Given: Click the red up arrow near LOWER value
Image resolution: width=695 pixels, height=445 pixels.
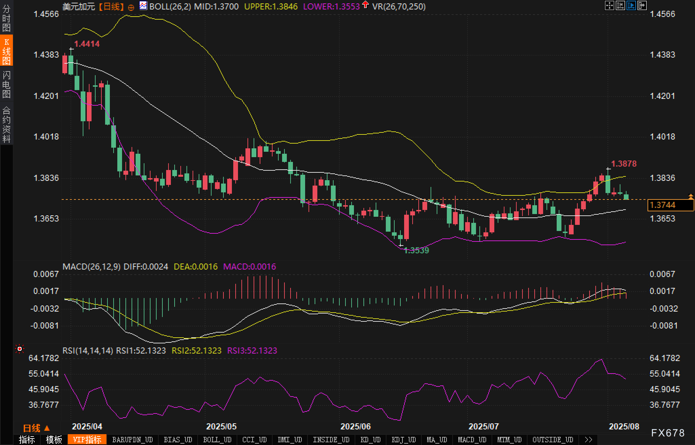Looking at the screenshot, I should tap(365, 5).
